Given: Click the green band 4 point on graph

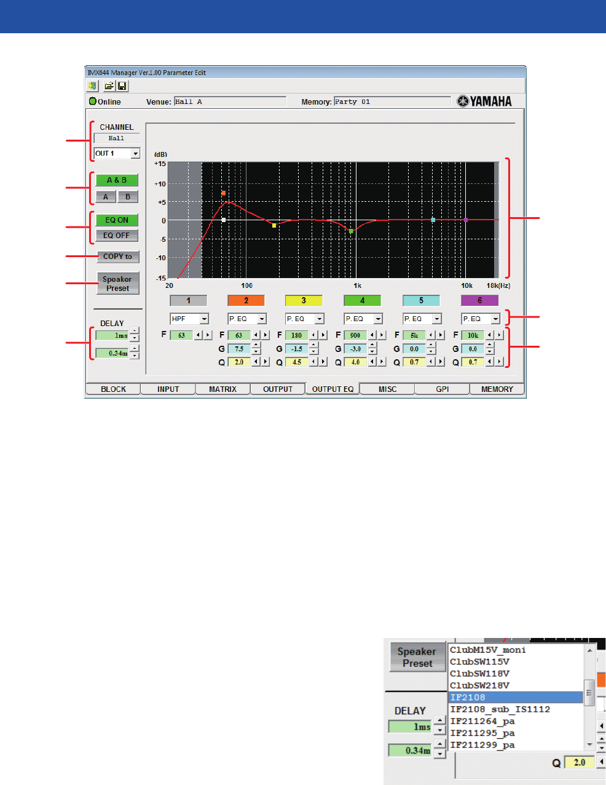Looking at the screenshot, I should (351, 231).
